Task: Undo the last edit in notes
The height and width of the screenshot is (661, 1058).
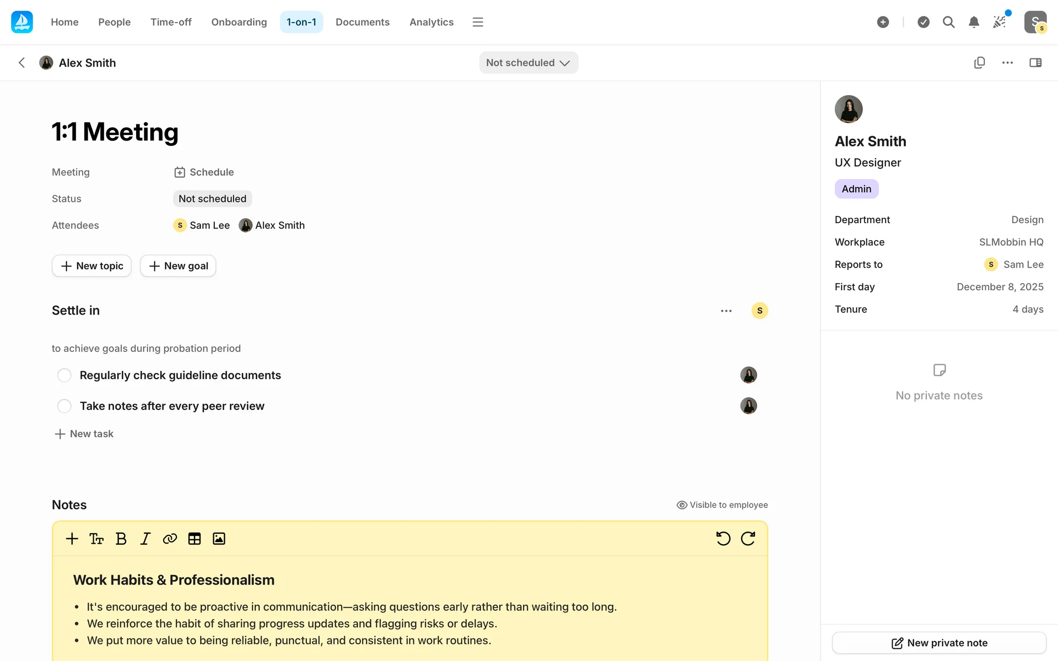Action: pyautogui.click(x=723, y=539)
